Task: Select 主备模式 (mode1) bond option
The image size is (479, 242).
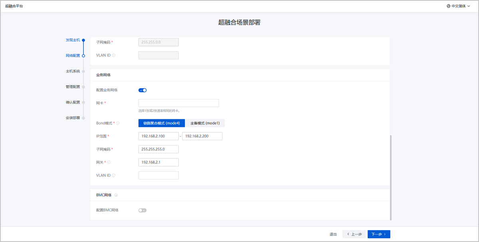Action: (x=205, y=123)
